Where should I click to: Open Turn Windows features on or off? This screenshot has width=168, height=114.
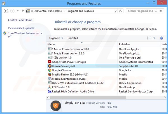click(25, 35)
